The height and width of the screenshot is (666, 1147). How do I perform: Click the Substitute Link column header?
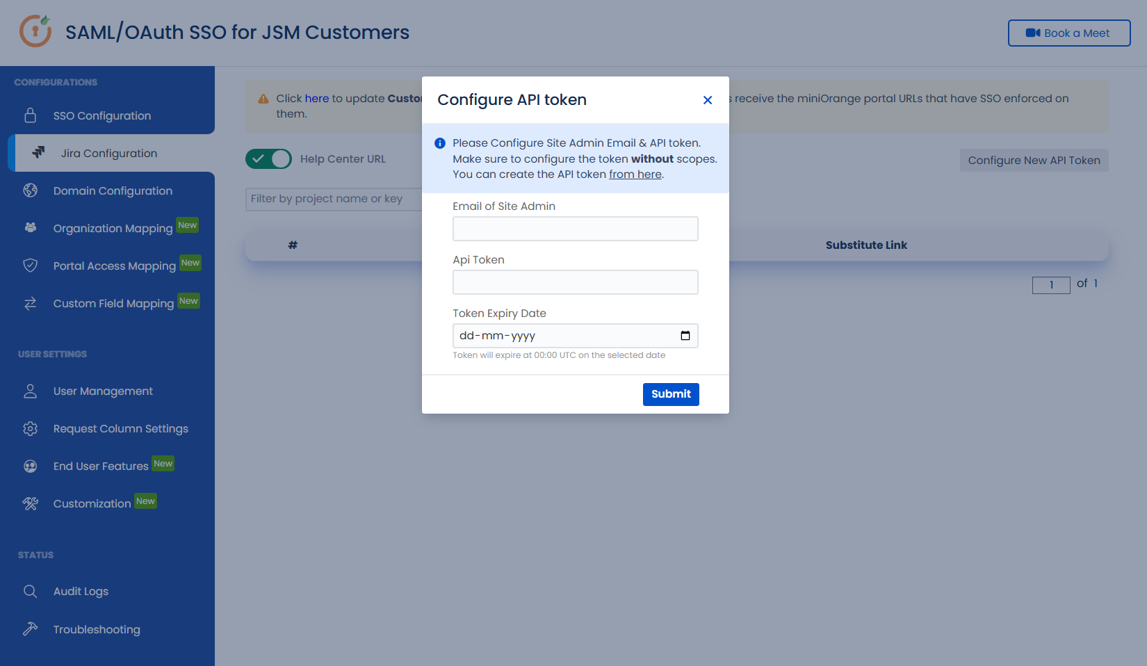coord(866,245)
